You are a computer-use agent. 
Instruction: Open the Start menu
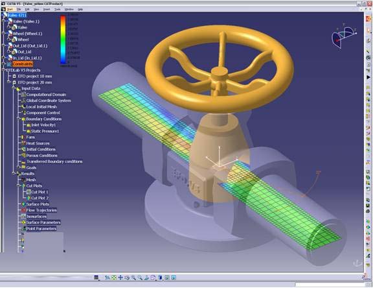(x=10, y=9)
